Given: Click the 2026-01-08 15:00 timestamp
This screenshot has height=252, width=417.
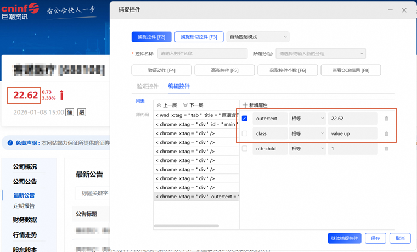Looking at the screenshot, I should coord(39,113).
